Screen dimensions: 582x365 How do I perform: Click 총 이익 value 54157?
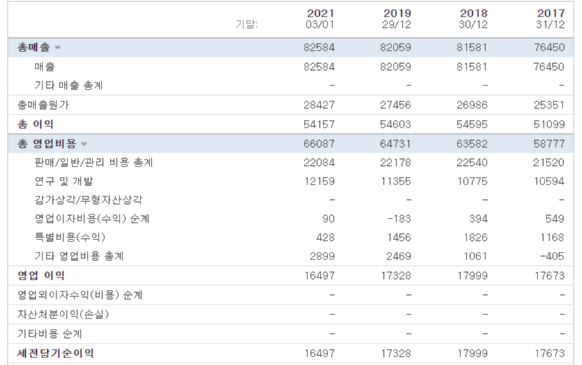(319, 124)
